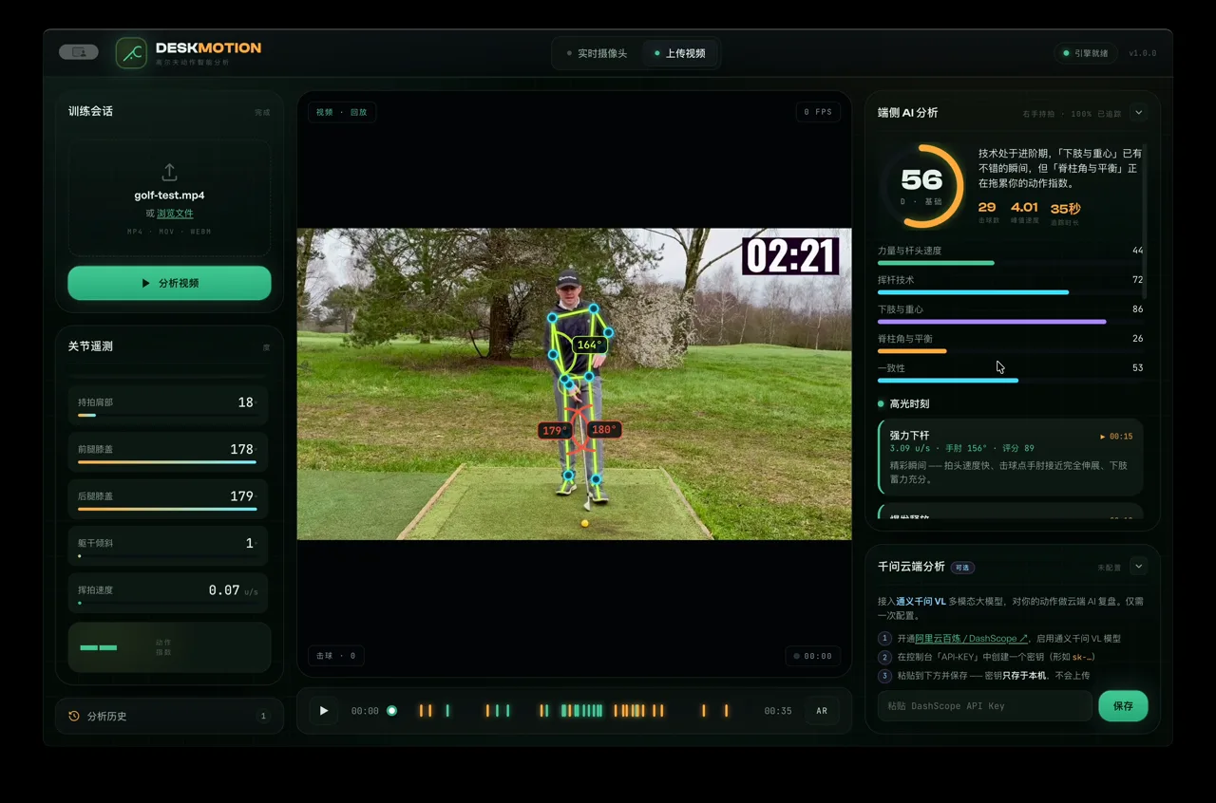
Task: Click the 可选 badge beside 千问云端分析
Action: (962, 568)
